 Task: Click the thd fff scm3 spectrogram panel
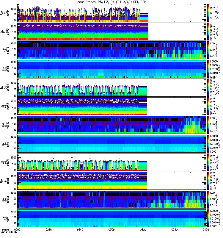112,107
